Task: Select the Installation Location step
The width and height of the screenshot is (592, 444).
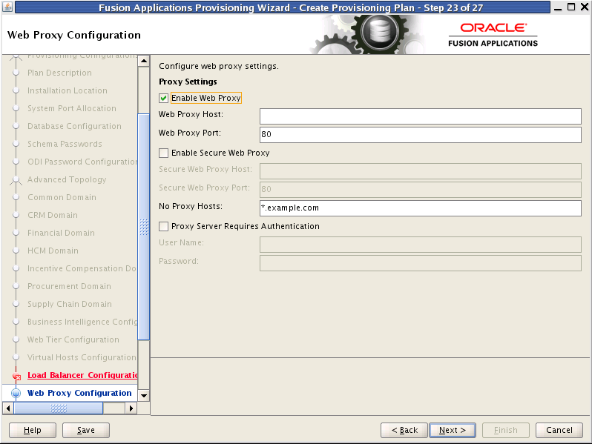Action: tap(68, 90)
